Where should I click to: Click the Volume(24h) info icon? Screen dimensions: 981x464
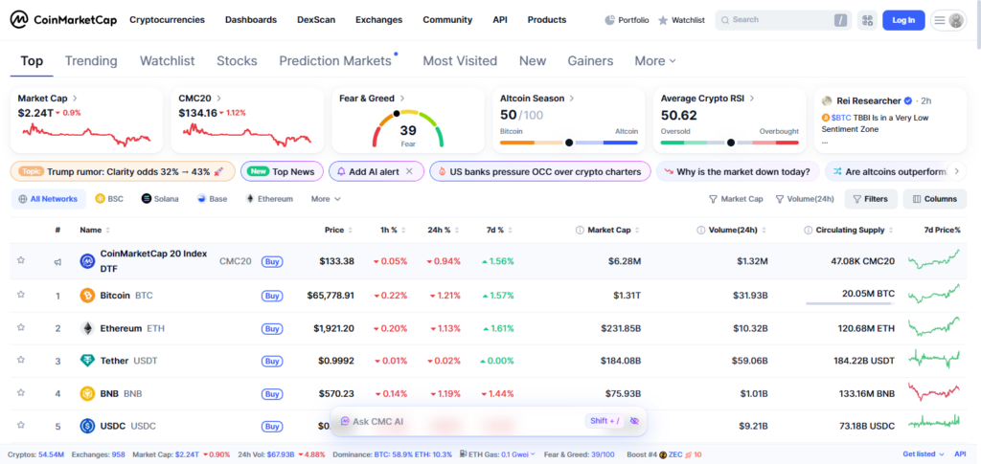point(700,230)
